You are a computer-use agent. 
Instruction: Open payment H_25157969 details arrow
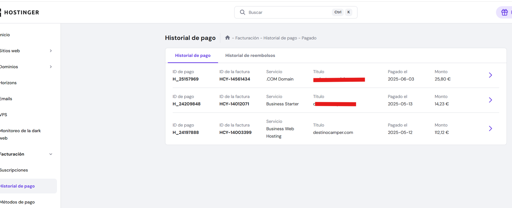[x=490, y=75]
